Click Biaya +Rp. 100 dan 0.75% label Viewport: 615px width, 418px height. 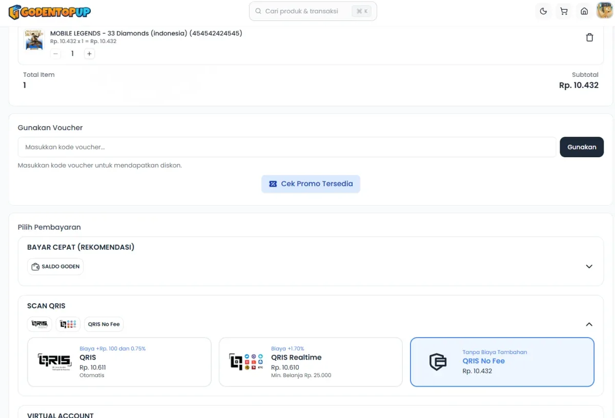[113, 349]
